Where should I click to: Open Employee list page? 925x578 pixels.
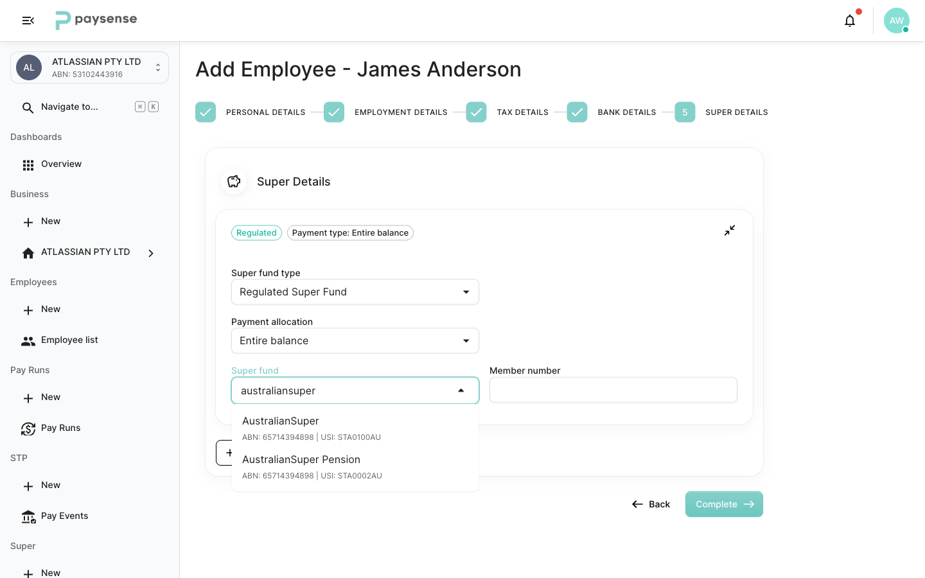click(69, 340)
